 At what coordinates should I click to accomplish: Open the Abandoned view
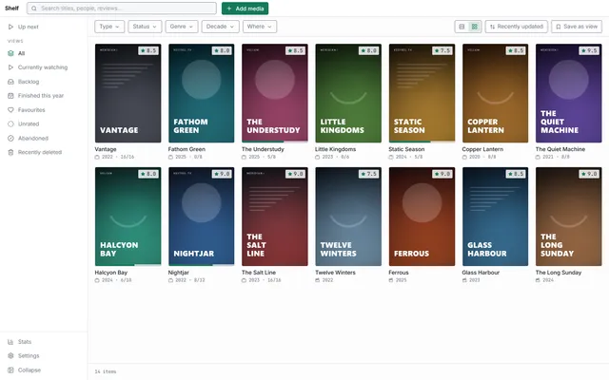click(x=44, y=138)
